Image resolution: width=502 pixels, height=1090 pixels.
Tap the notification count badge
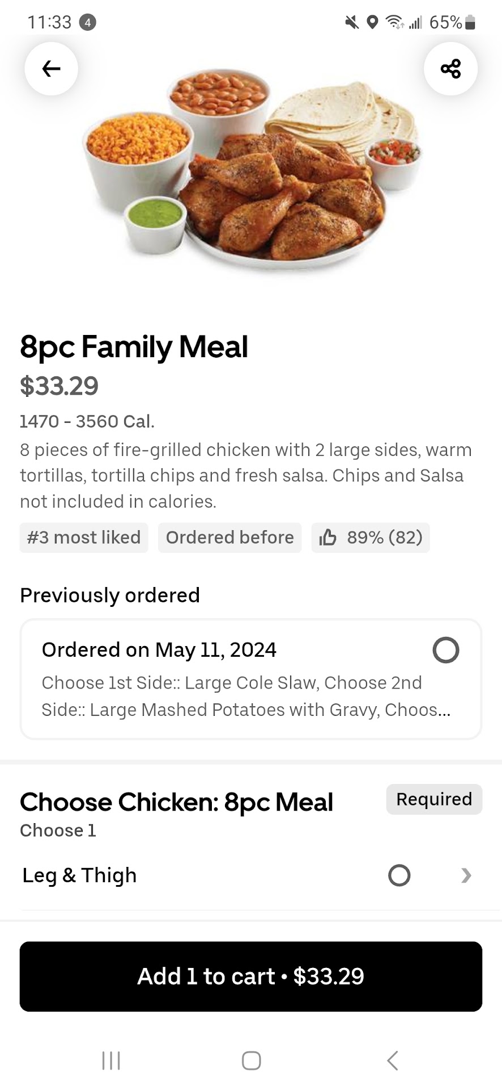click(87, 23)
